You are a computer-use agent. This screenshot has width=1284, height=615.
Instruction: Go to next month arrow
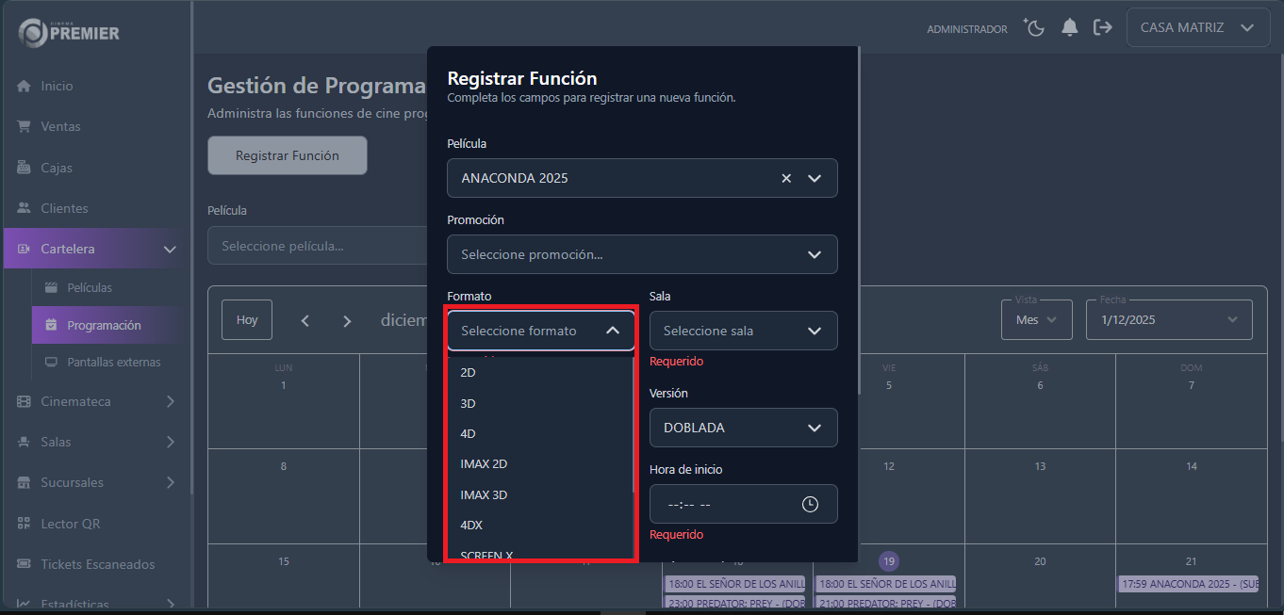point(347,320)
